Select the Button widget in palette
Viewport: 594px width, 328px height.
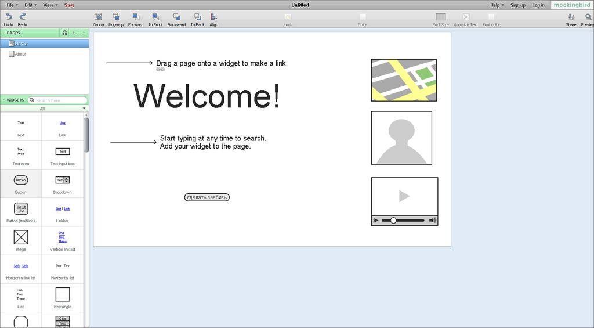(x=21, y=183)
